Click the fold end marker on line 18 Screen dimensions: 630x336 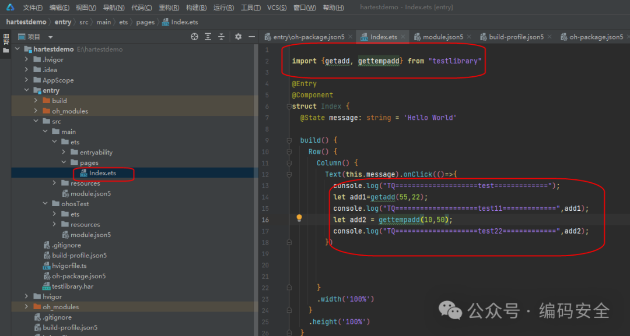point(289,242)
